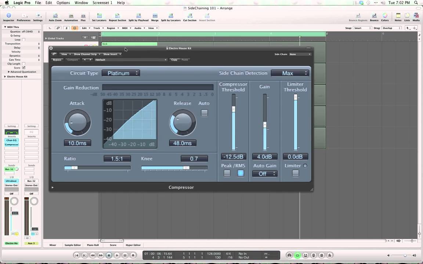The width and height of the screenshot is (423, 264).
Task: Toggle the Limiter checkbox in the compressor
Action: click(295, 173)
